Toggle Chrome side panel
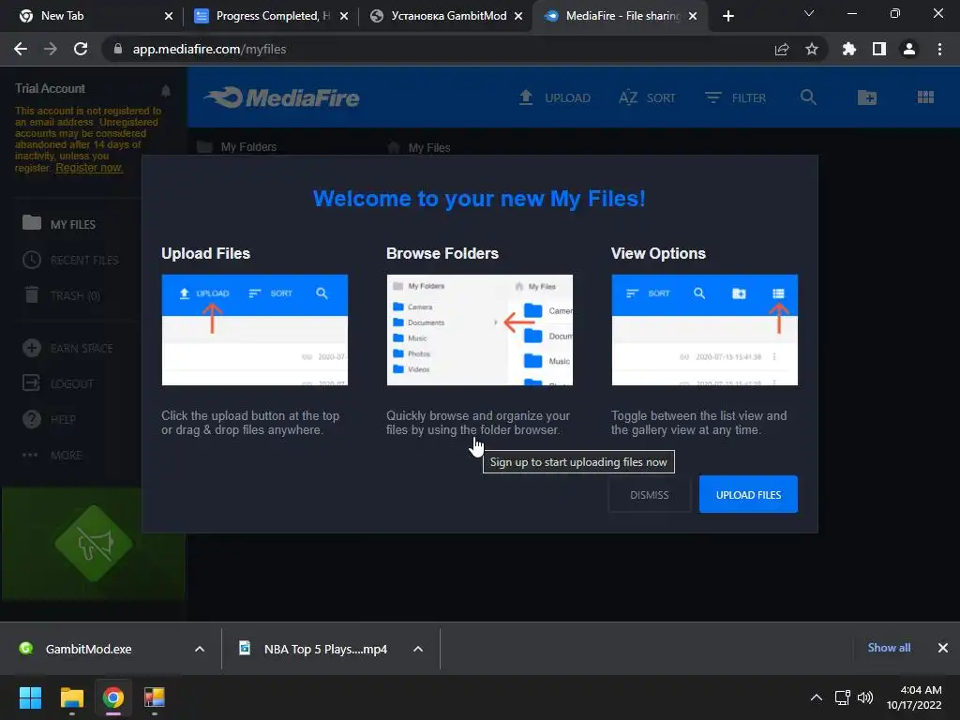The image size is (960, 720). coord(879,49)
